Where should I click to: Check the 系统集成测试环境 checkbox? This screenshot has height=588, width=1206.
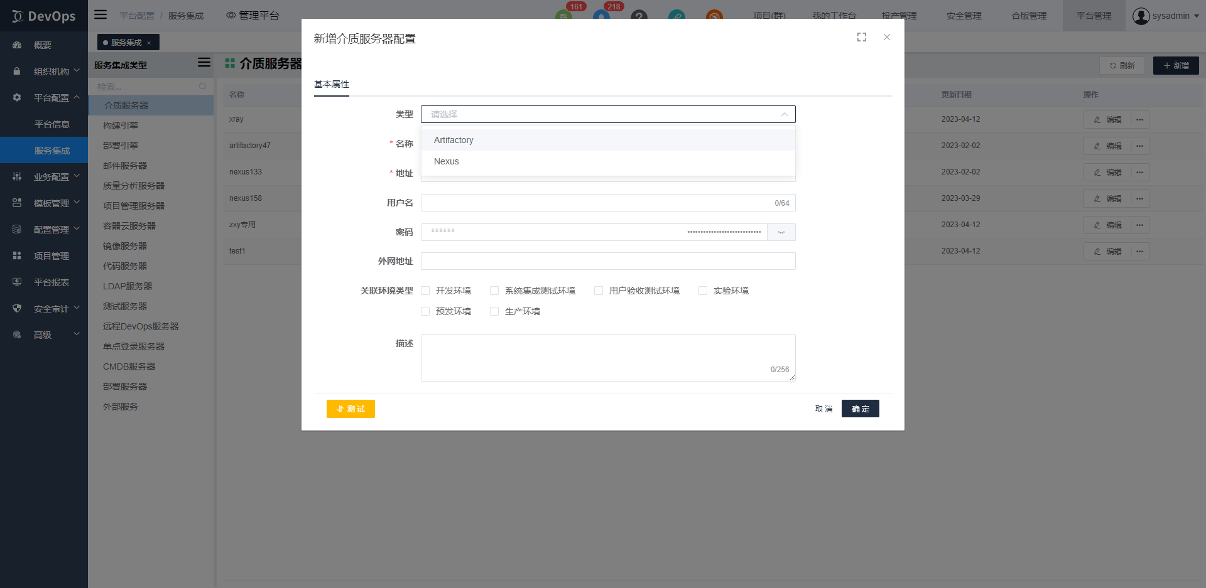494,291
